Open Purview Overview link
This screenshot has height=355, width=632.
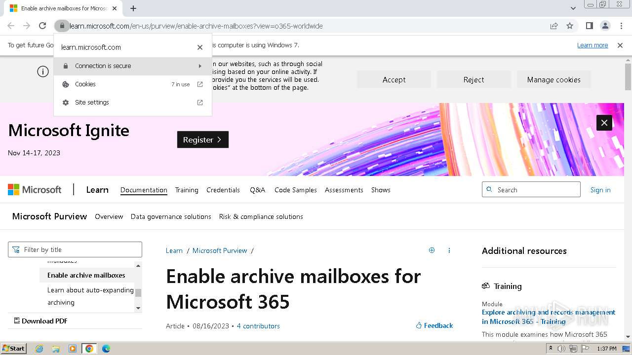109,216
